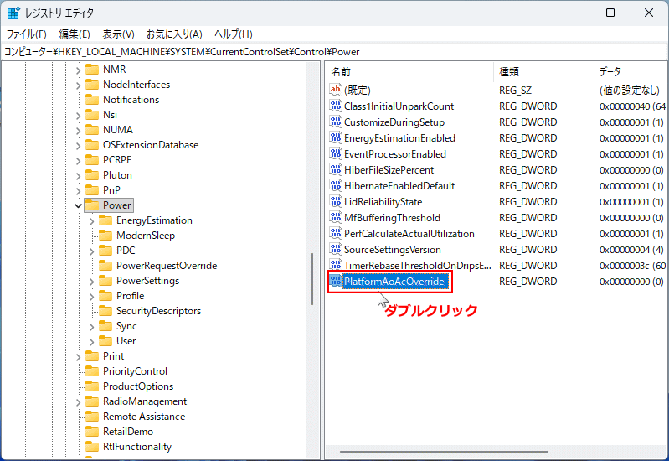The width and height of the screenshot is (669, 461).
Task: Select the PriorityControl key
Action: [x=135, y=371]
